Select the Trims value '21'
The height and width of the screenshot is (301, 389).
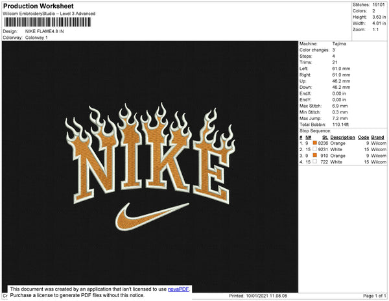(x=335, y=62)
